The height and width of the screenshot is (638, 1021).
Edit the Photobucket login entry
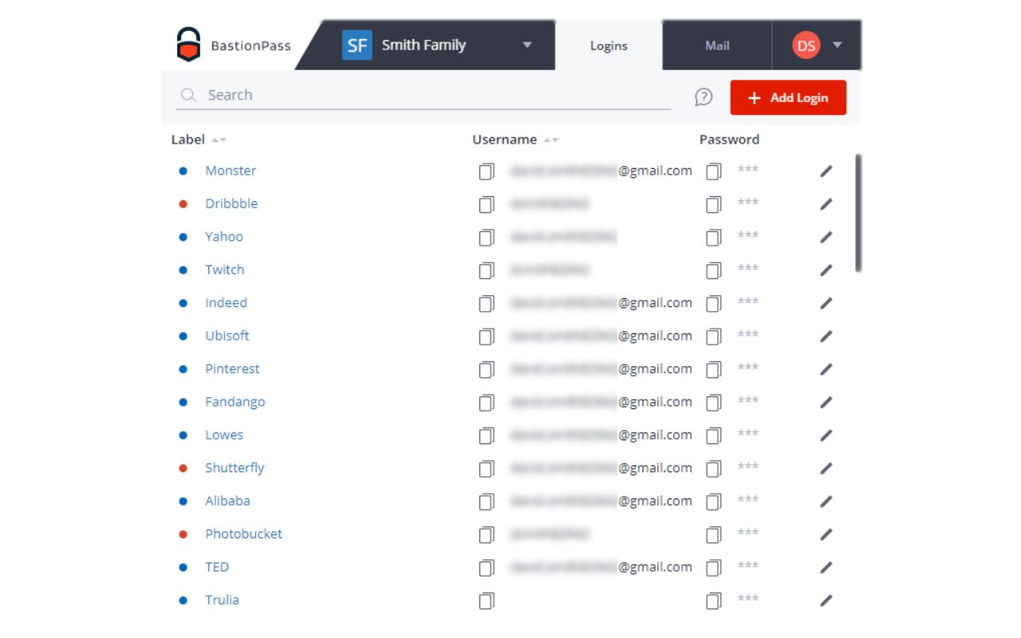point(826,534)
